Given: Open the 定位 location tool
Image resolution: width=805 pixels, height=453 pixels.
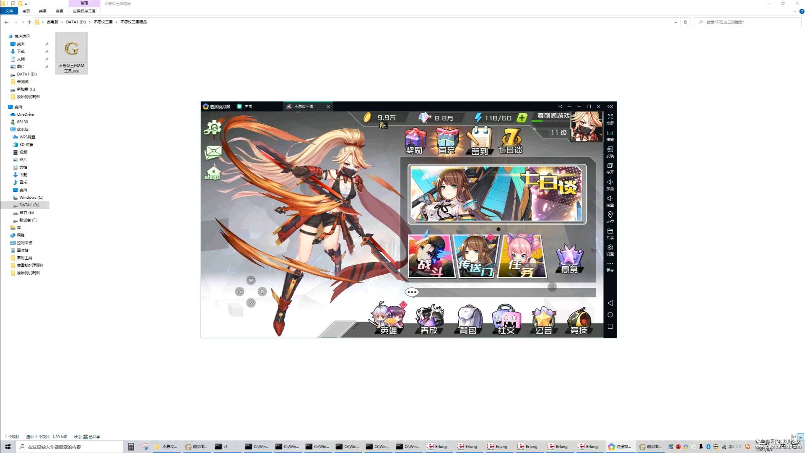Looking at the screenshot, I should [610, 217].
